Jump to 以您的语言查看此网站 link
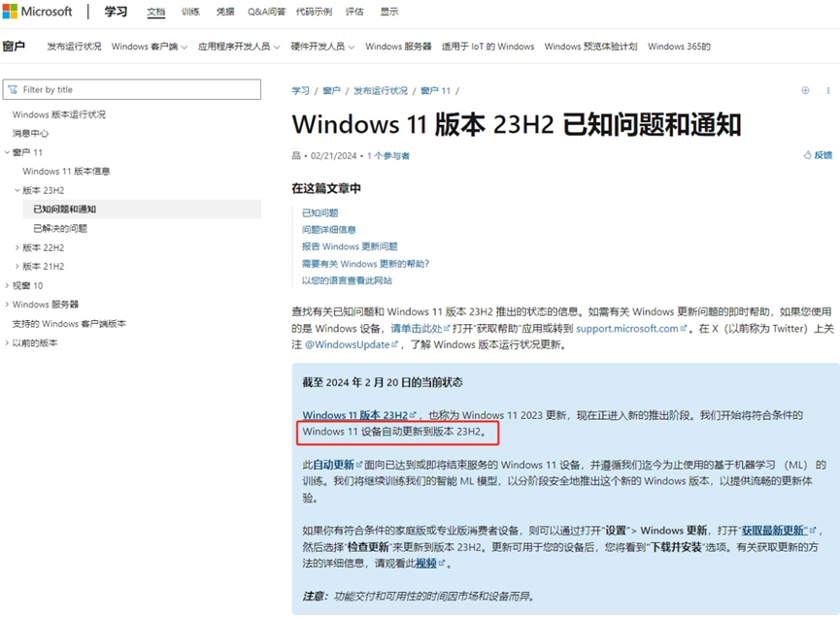 tap(347, 280)
